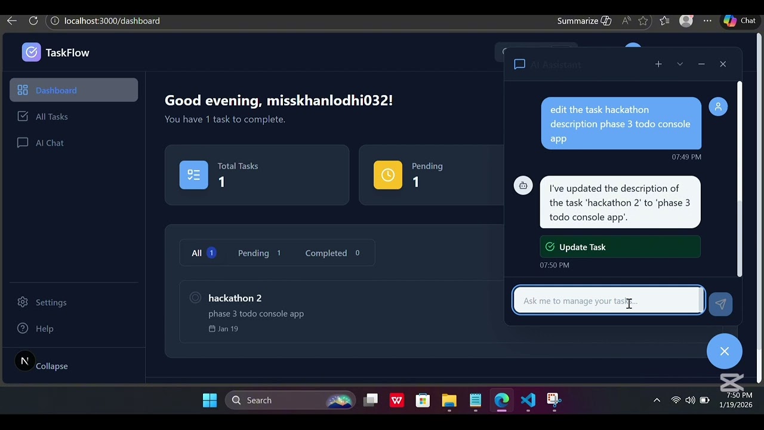764x430 pixels.
Task: Click the Total Tasks list icon
Action: 194,175
